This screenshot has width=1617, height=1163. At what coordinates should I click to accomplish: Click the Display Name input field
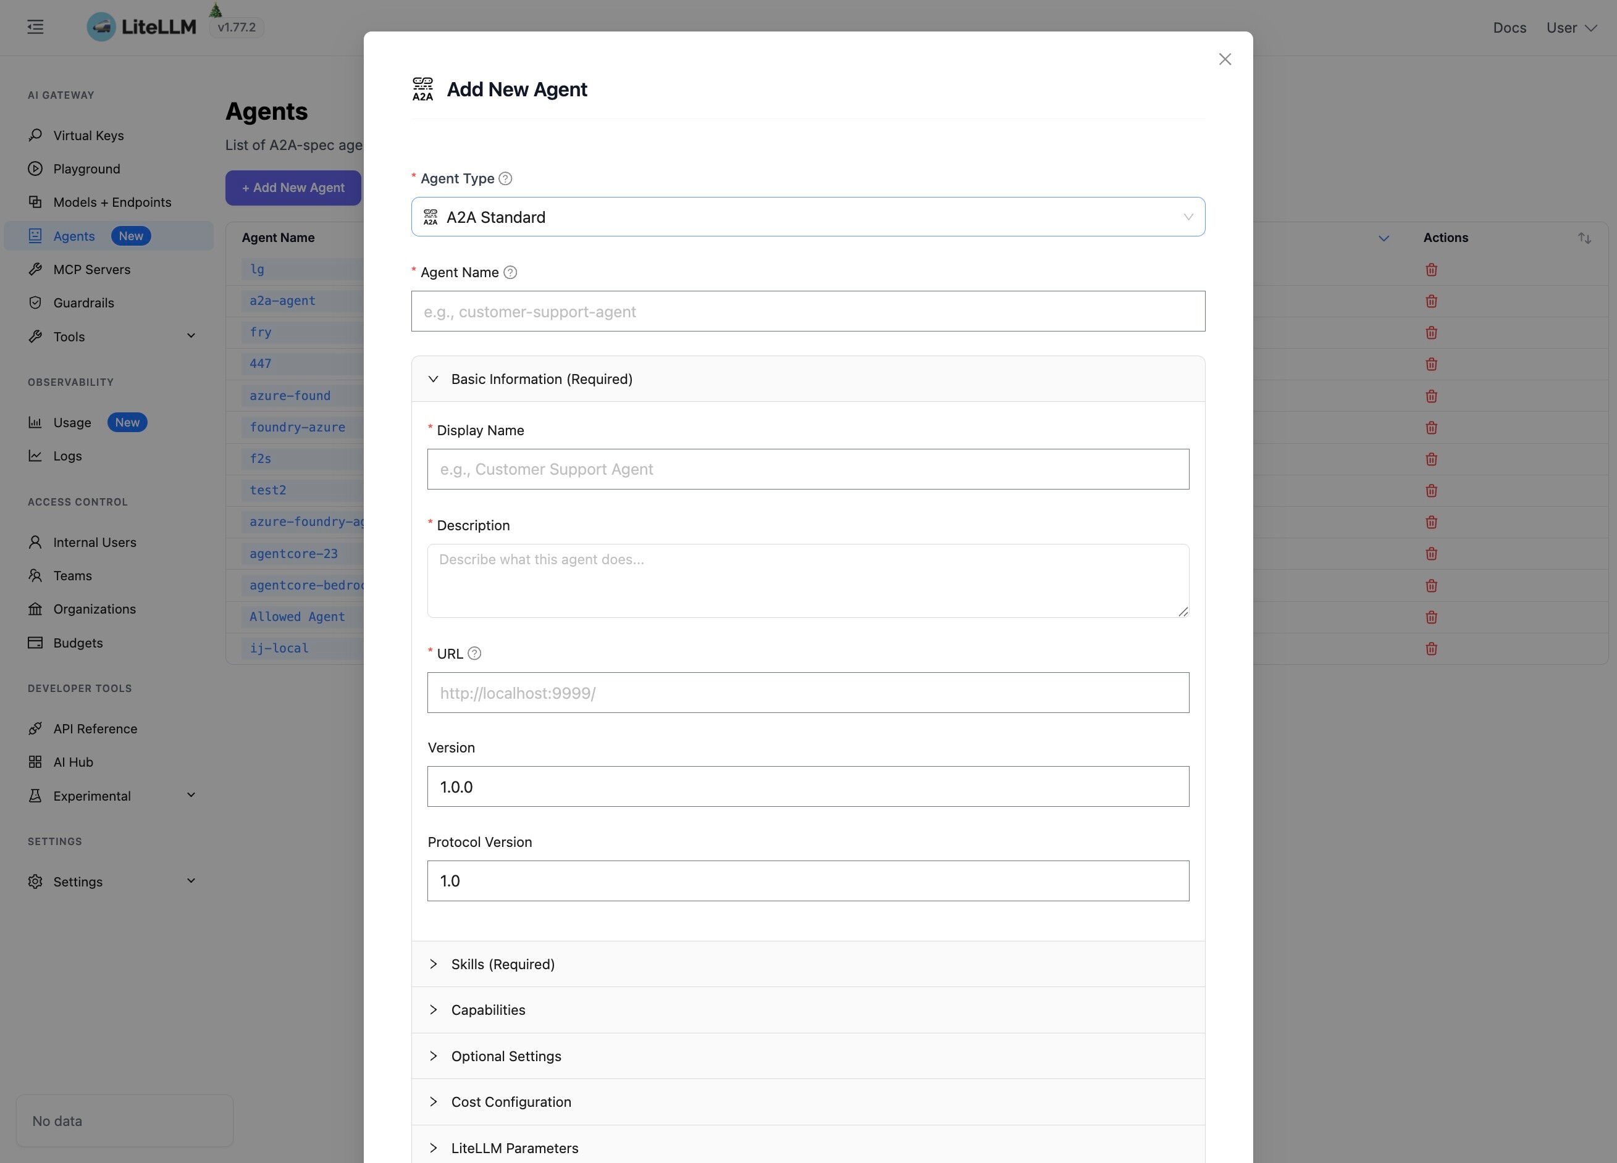[808, 469]
